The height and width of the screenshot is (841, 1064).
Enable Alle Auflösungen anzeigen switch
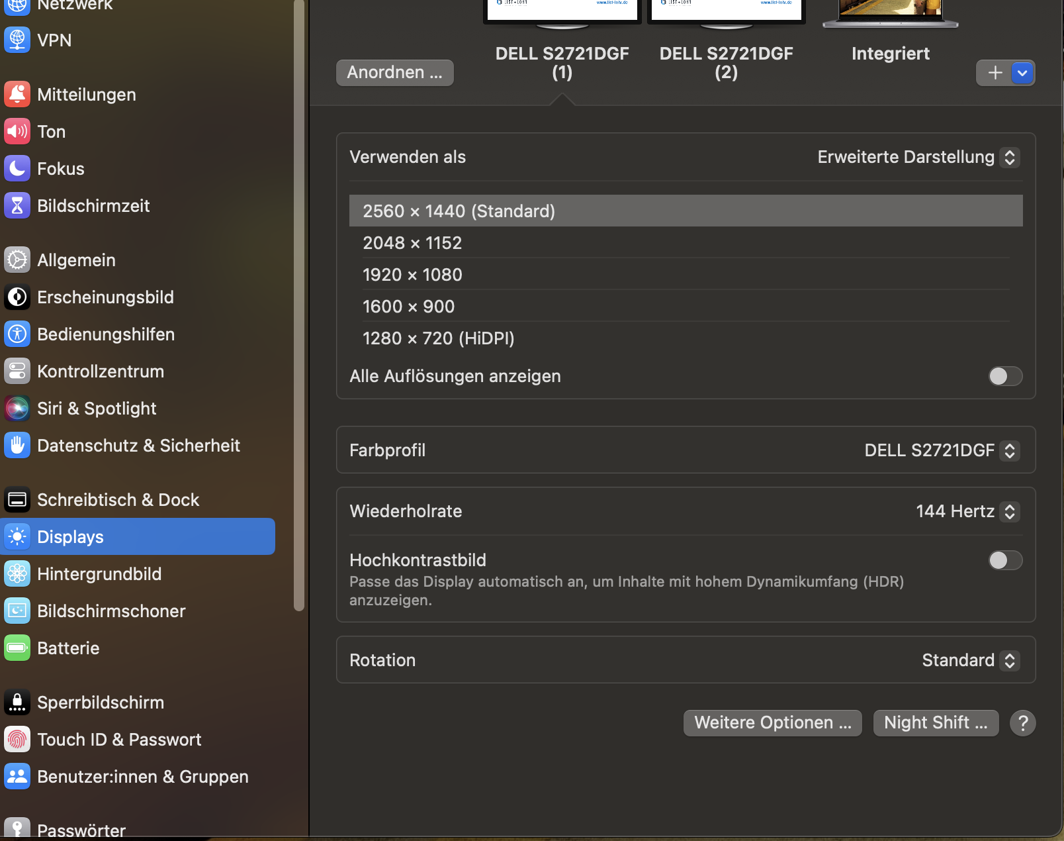click(x=1005, y=376)
